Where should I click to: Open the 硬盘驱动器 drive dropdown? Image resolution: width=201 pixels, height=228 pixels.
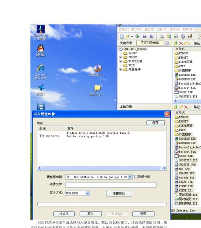[130, 177]
